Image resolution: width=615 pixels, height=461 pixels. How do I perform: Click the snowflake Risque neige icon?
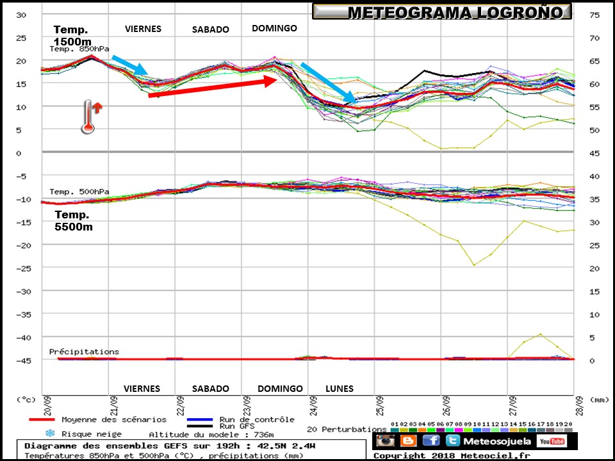tap(50, 433)
